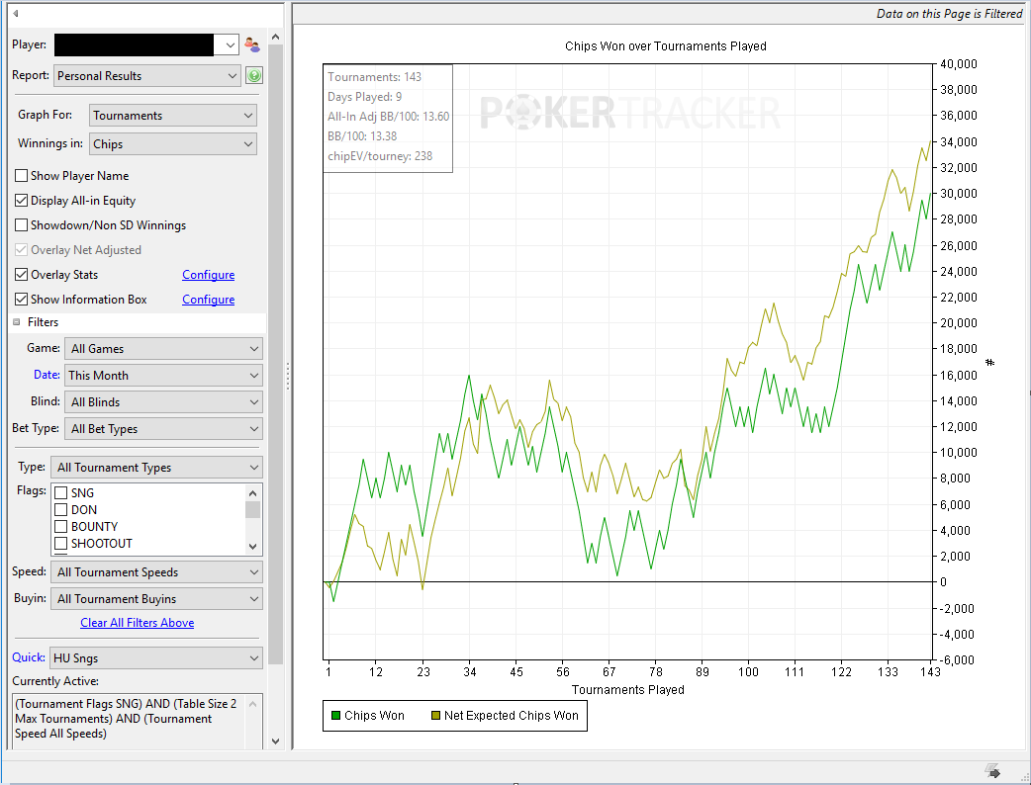Tick the BOUNTY flag checkbox
Screen dimensions: 1031x785
[x=61, y=526]
